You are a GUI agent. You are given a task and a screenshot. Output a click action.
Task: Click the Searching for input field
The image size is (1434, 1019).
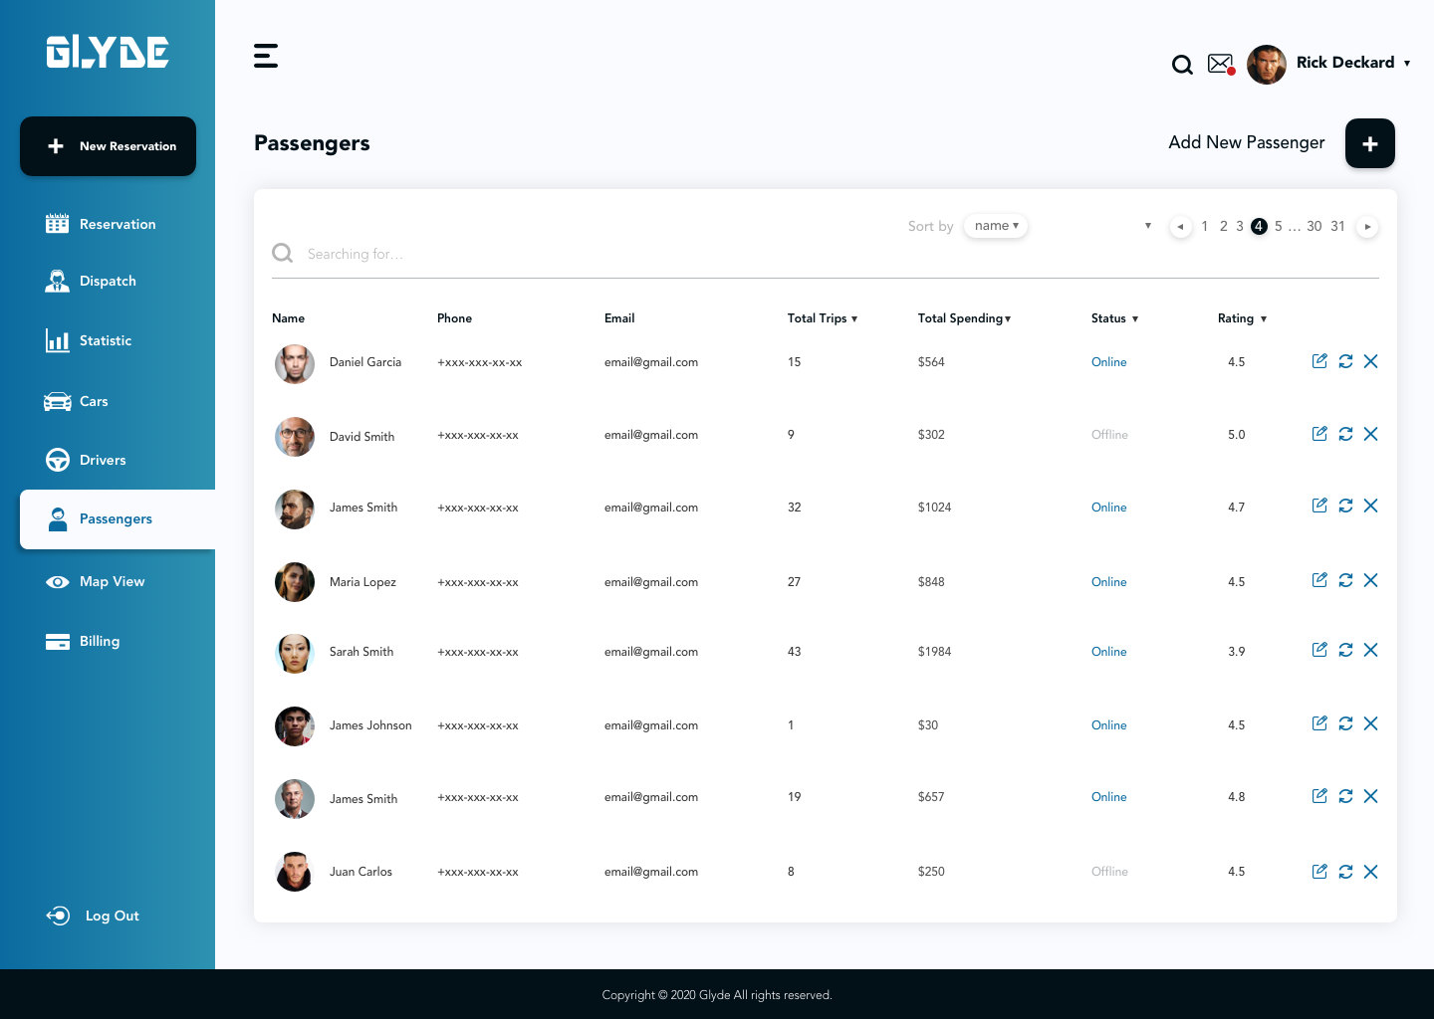[826, 254]
